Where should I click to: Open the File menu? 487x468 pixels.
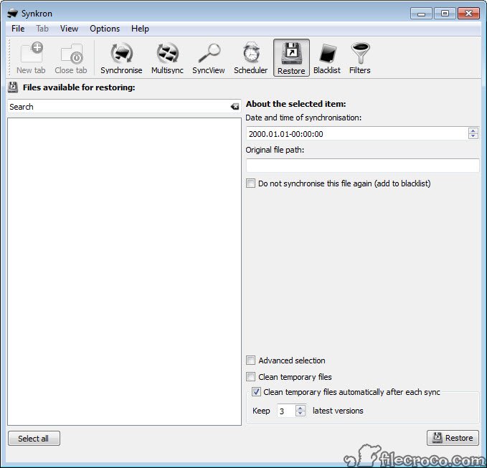click(18, 29)
